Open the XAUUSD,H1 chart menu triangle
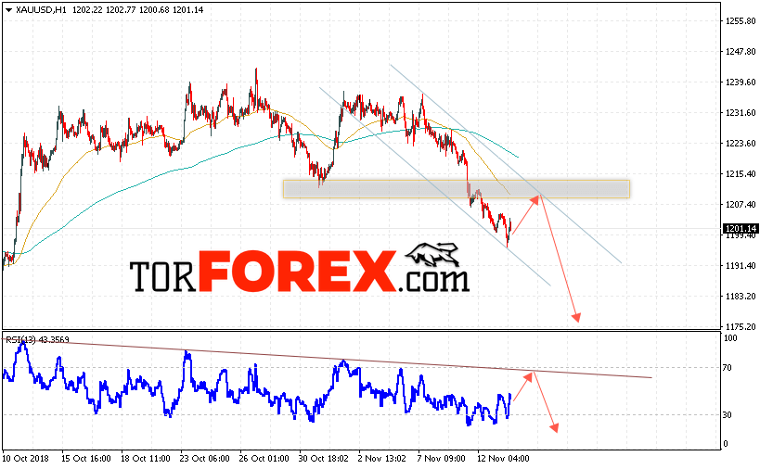760x469 pixels. click(8, 10)
